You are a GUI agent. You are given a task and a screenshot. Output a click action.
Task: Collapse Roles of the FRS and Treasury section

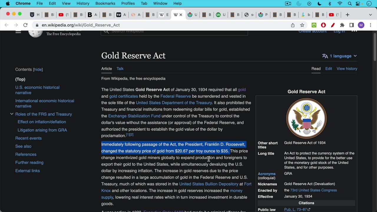coord(12,114)
